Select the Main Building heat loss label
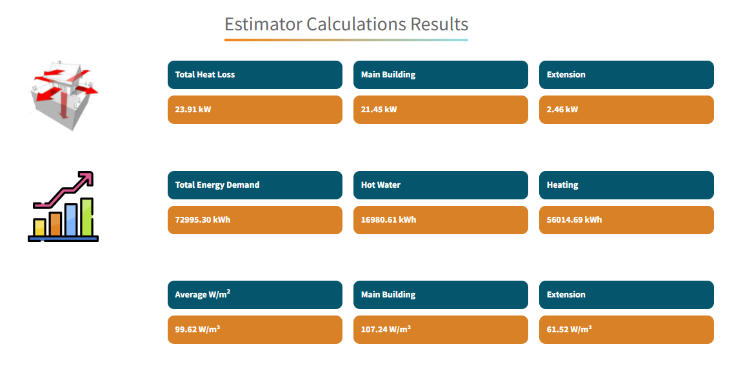This screenshot has width=743, height=371. tap(441, 75)
